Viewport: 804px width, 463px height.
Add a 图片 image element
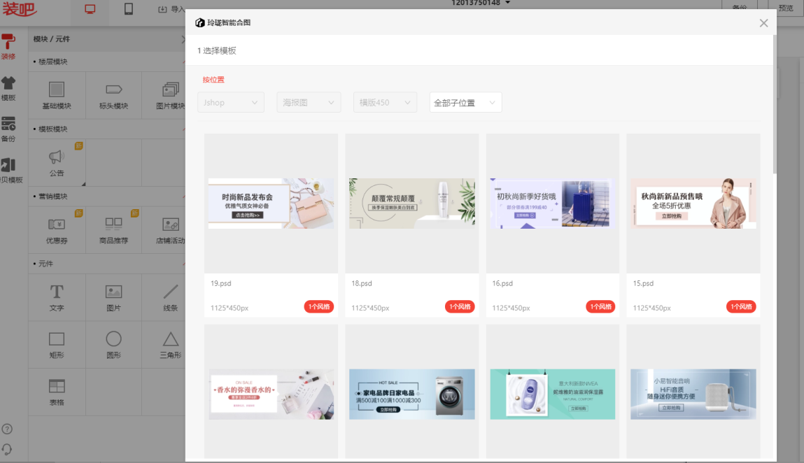[114, 298]
